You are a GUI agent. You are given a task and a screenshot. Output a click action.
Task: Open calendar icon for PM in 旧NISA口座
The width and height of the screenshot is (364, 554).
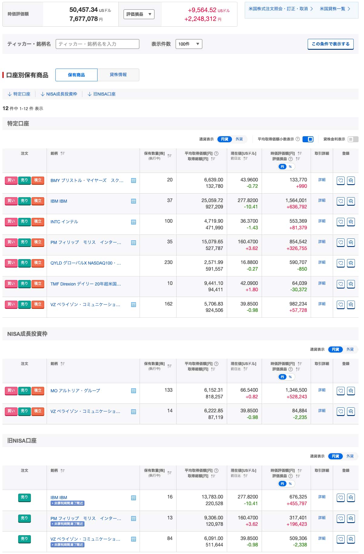pos(133,519)
